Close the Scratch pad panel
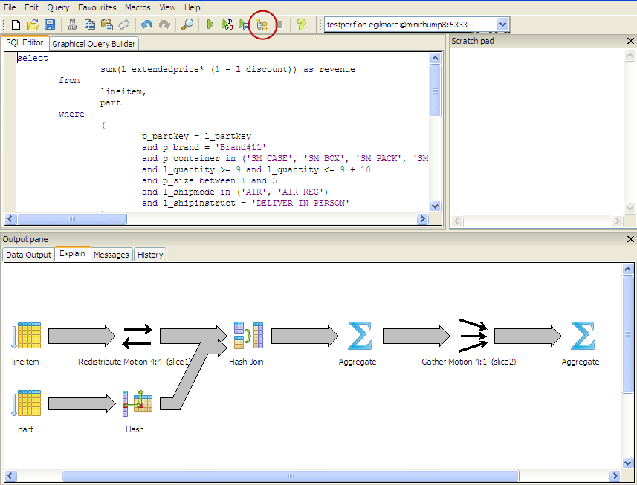This screenshot has height=485, width=637. 630,42
